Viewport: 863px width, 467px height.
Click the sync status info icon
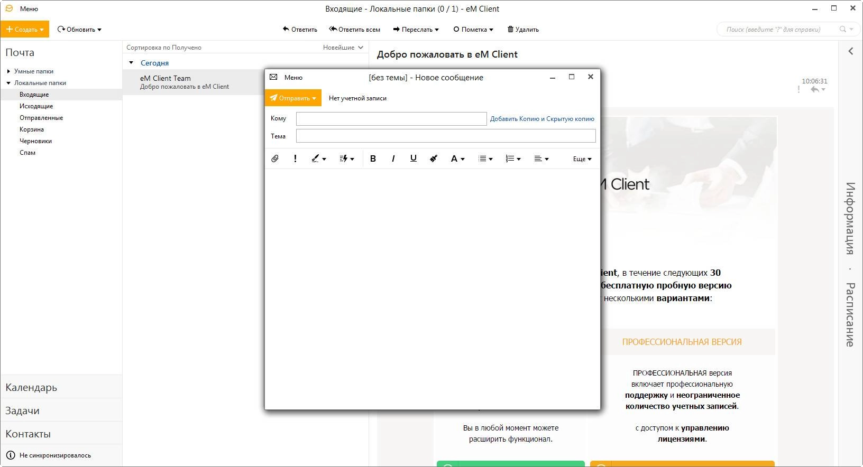10,455
